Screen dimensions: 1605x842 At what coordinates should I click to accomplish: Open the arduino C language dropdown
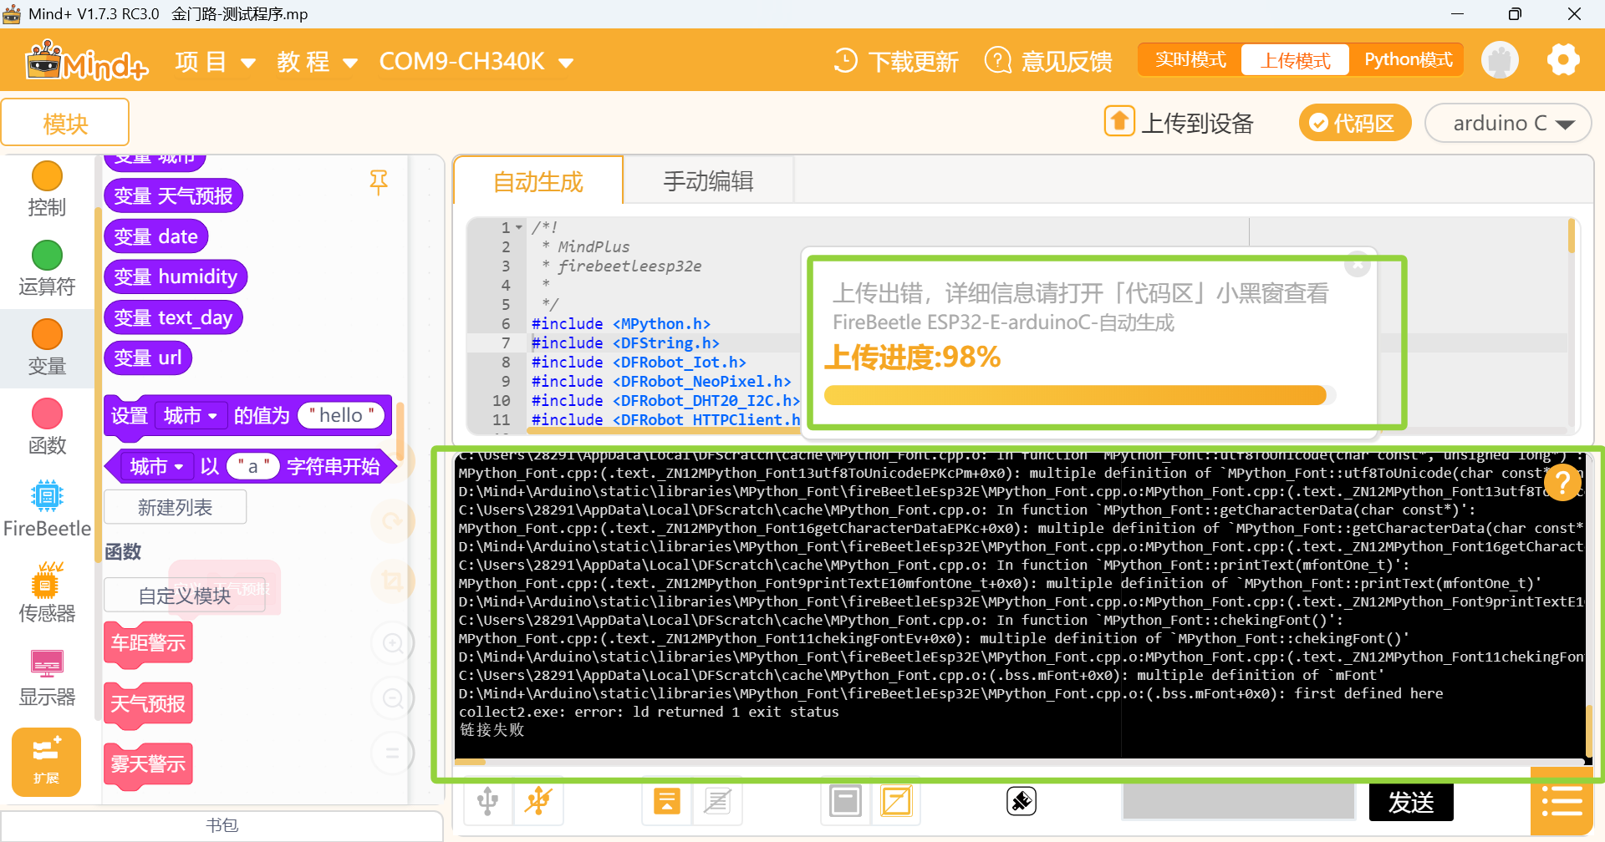click(1507, 124)
